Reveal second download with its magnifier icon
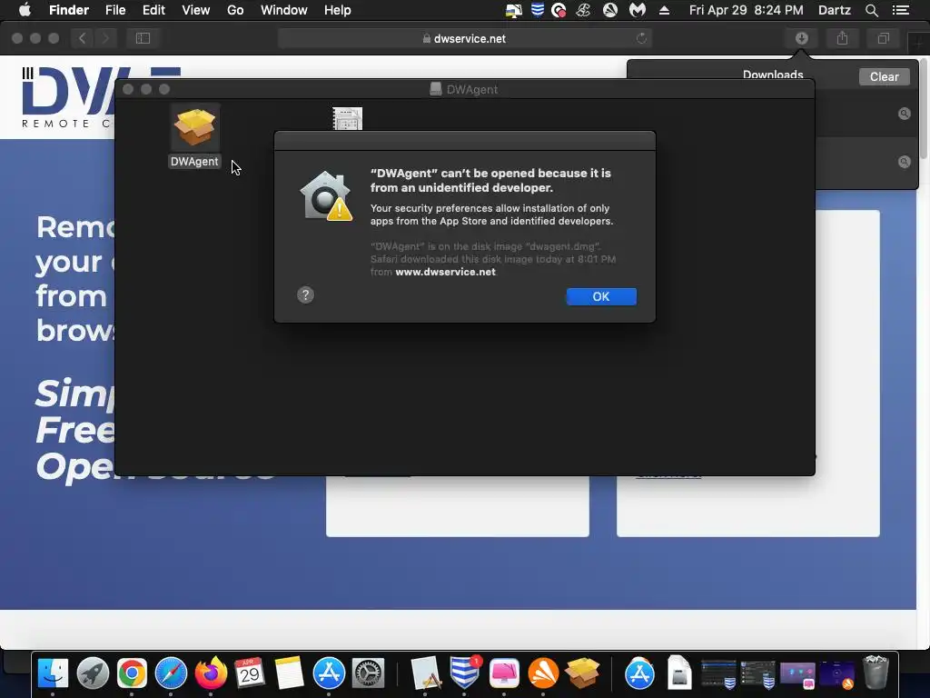 click(904, 162)
